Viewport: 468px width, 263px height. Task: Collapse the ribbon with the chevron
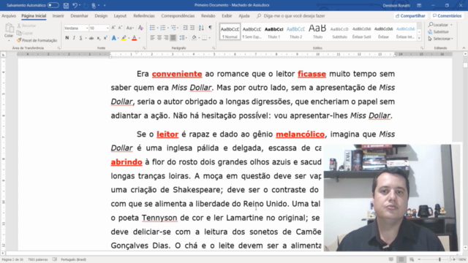coord(464,48)
